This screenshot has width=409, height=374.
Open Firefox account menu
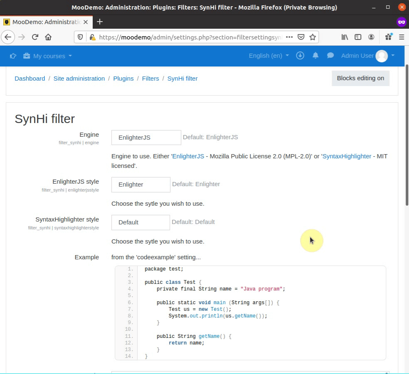pos(371,37)
